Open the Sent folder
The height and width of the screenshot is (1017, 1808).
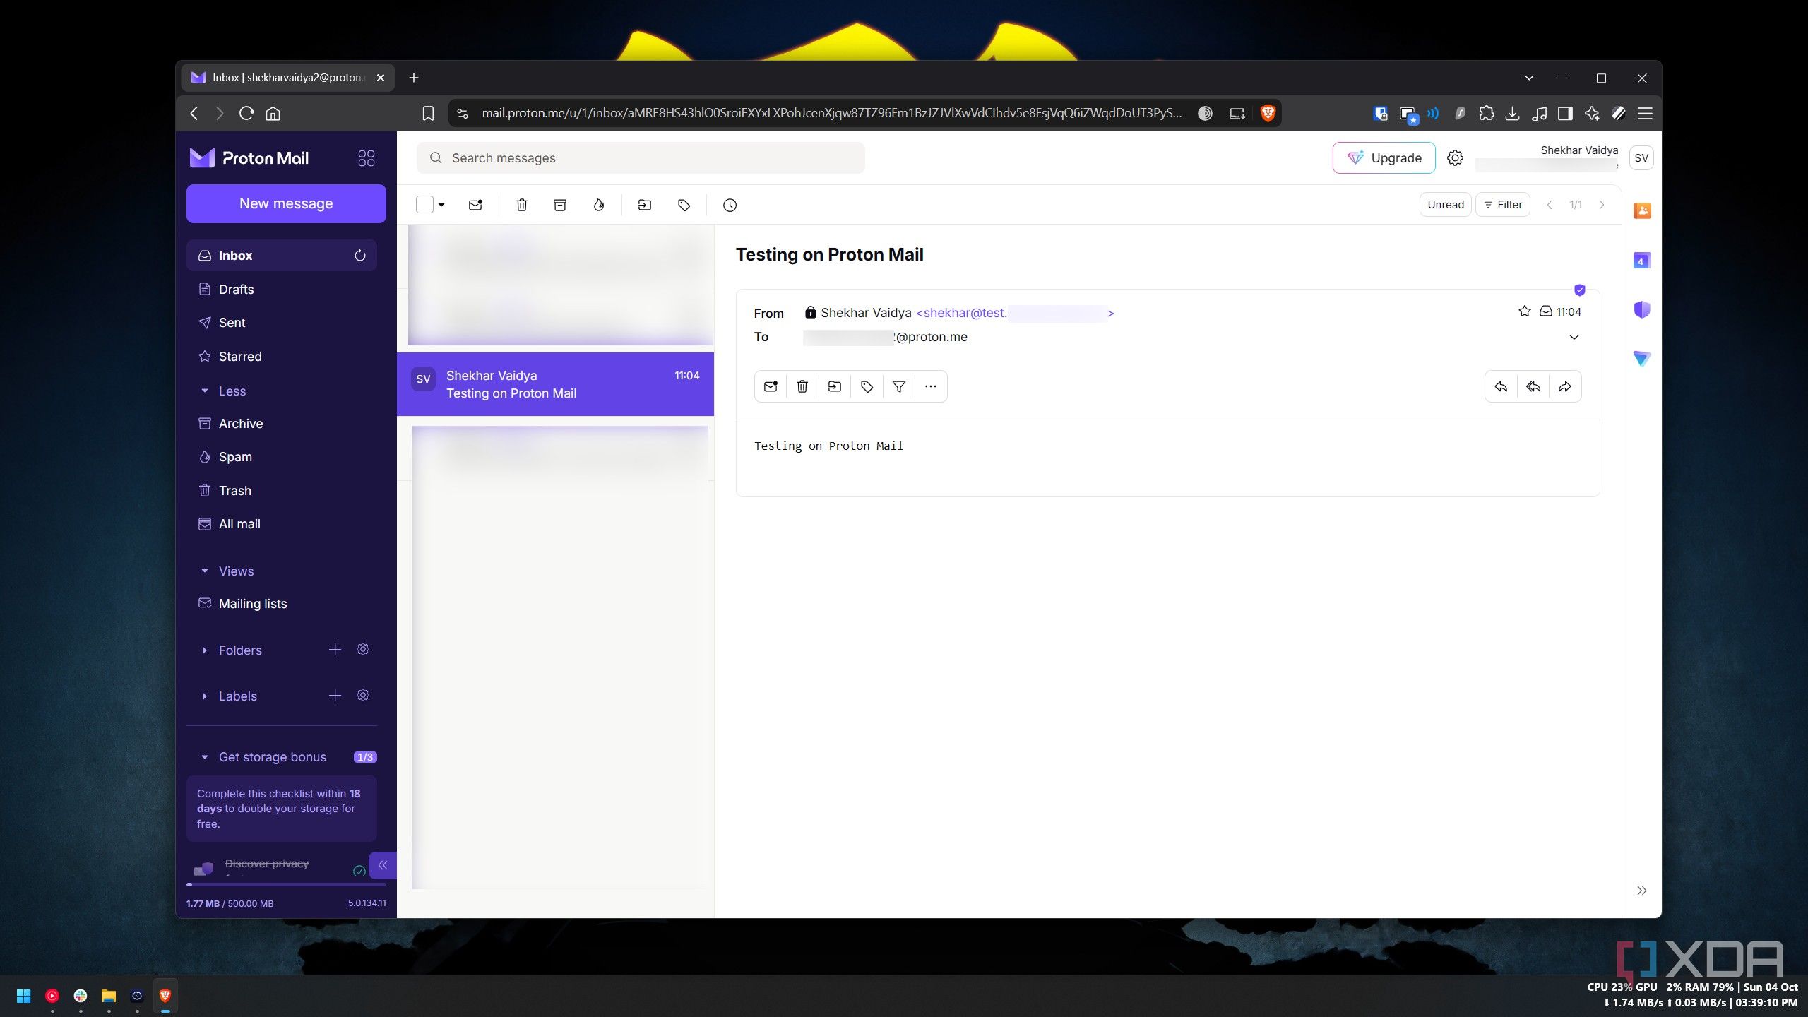tap(282, 323)
